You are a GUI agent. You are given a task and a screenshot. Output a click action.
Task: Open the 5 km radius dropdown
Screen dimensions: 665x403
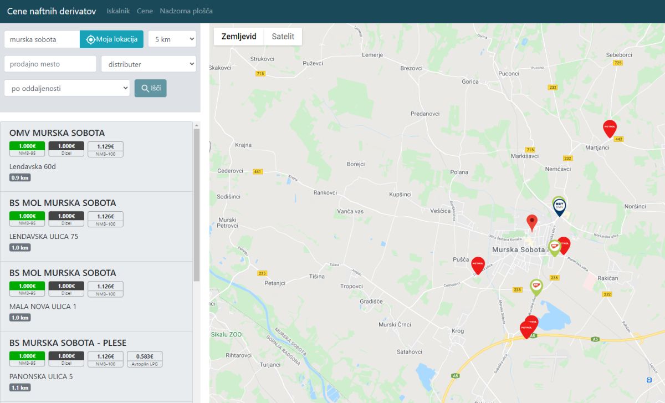(x=172, y=39)
